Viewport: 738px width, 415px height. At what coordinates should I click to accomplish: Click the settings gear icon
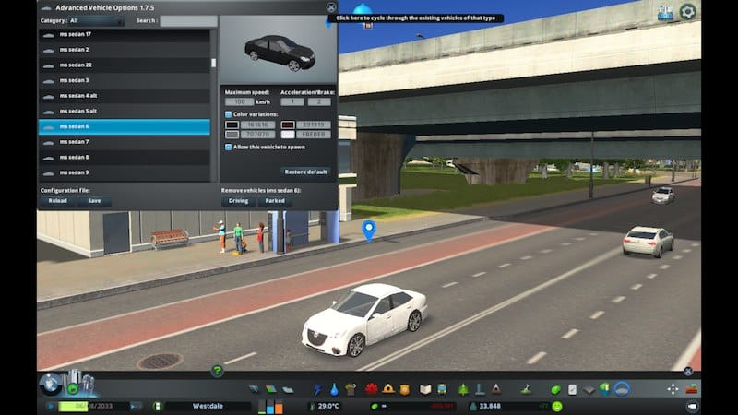[x=688, y=12]
